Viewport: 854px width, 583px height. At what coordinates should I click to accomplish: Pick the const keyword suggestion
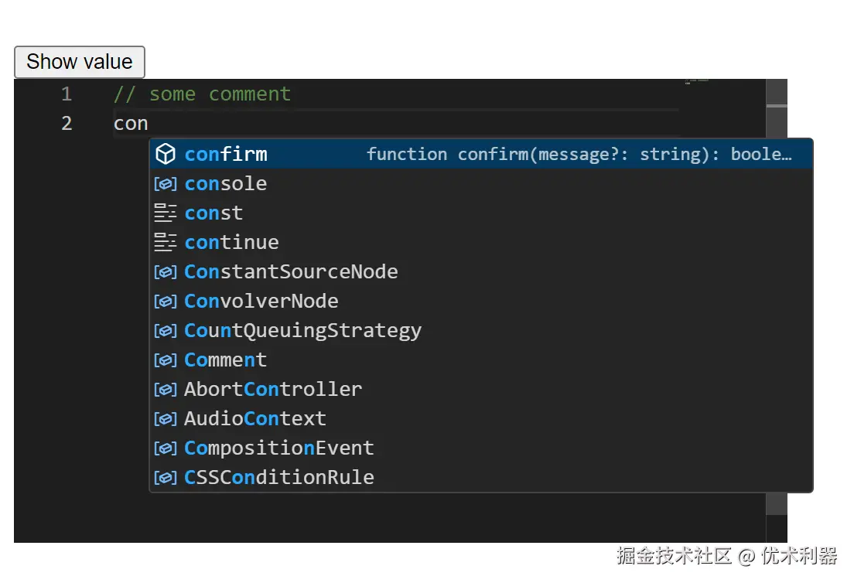click(214, 213)
